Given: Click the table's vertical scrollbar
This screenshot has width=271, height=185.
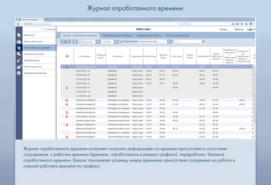Looking at the screenshot, I should coord(254,96).
